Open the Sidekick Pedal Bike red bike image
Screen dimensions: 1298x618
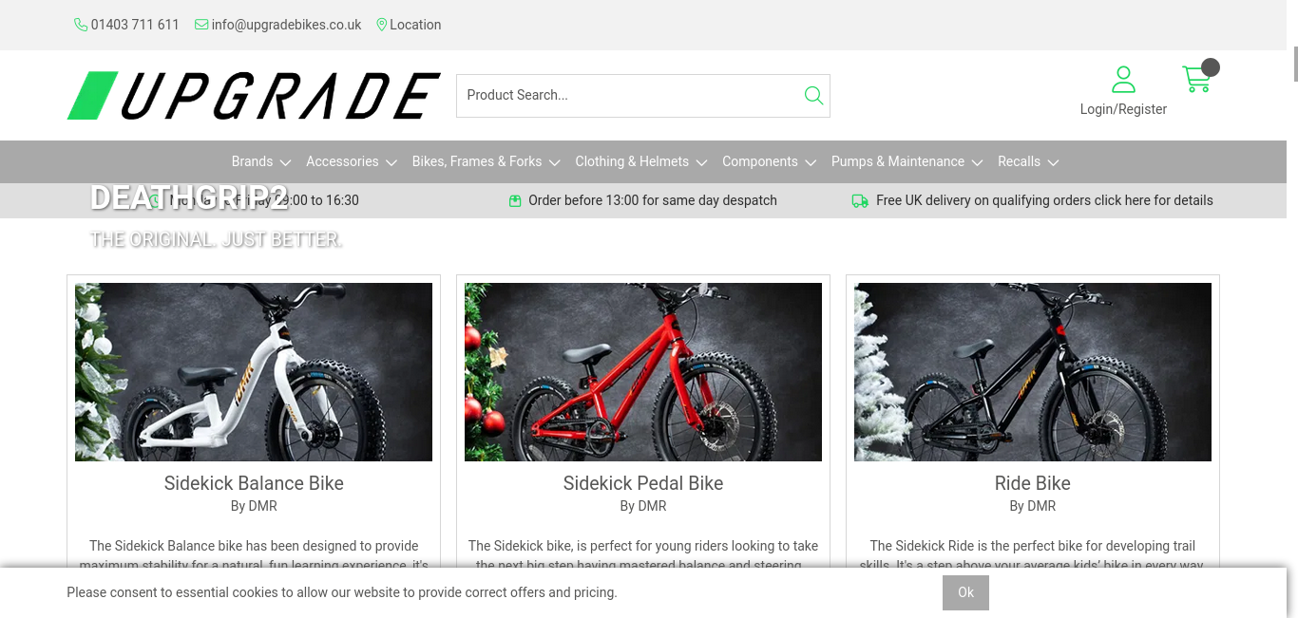point(643,372)
